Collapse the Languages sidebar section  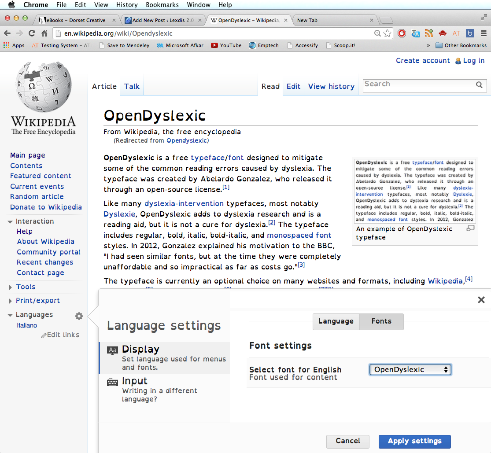point(10,315)
